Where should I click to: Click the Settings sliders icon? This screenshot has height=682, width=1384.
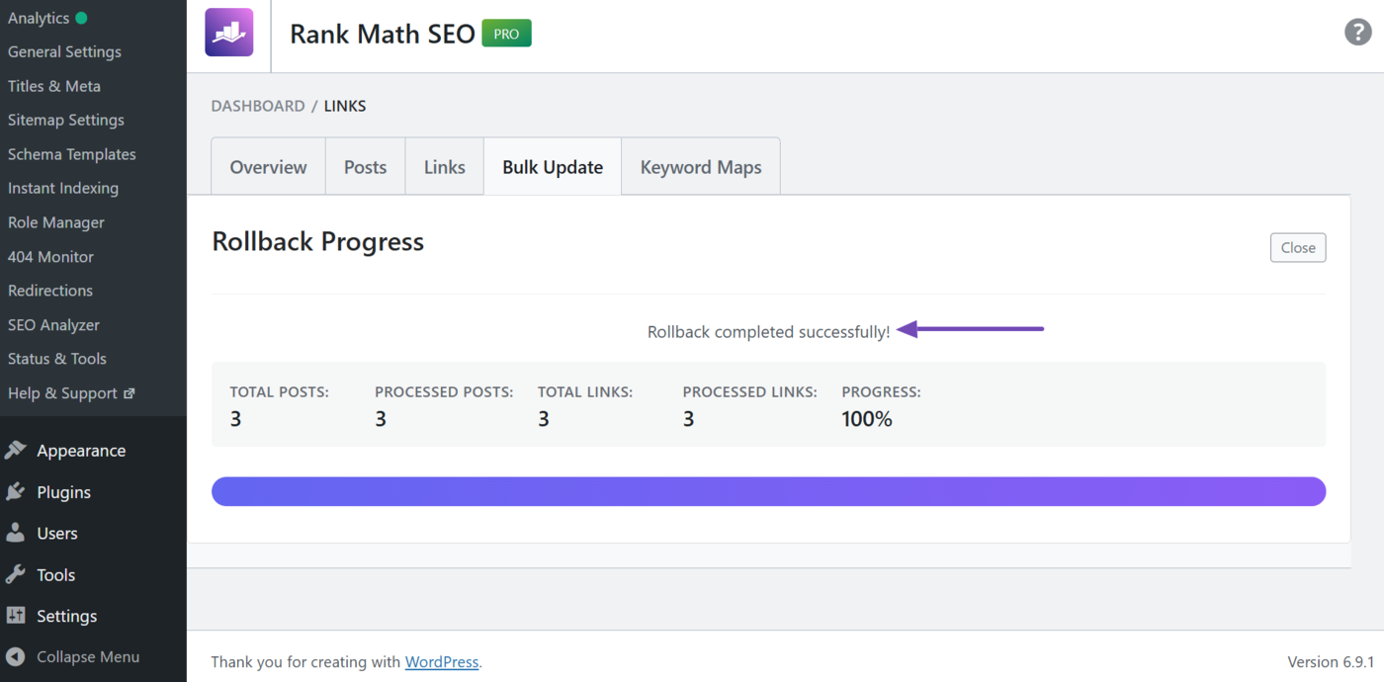click(16, 616)
